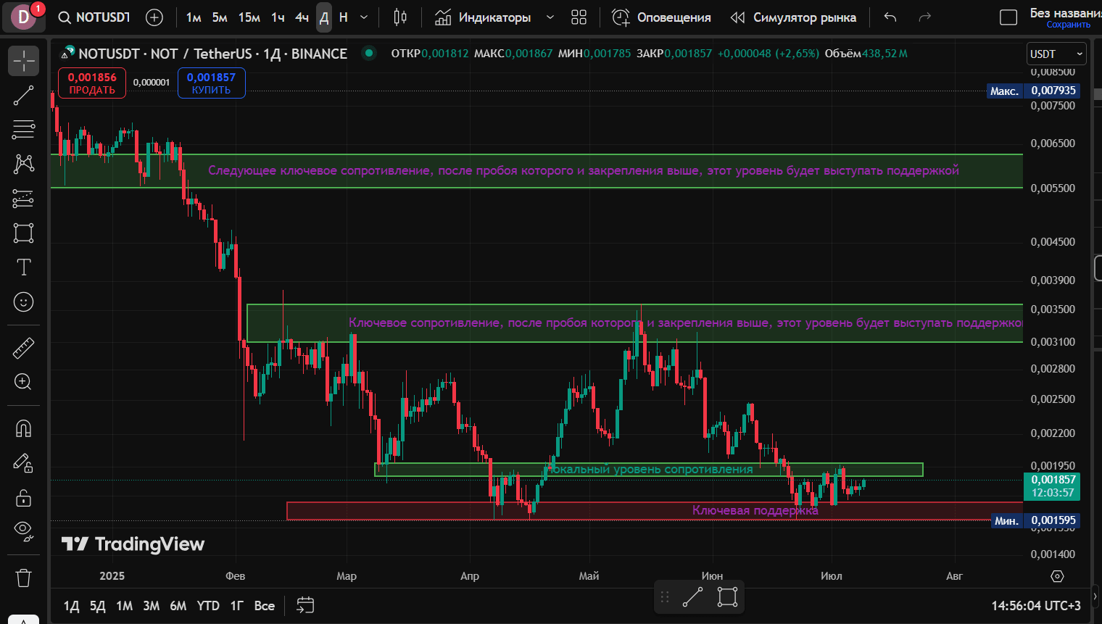Open the USDT currency dropdown
The width and height of the screenshot is (1102, 624).
tap(1057, 54)
